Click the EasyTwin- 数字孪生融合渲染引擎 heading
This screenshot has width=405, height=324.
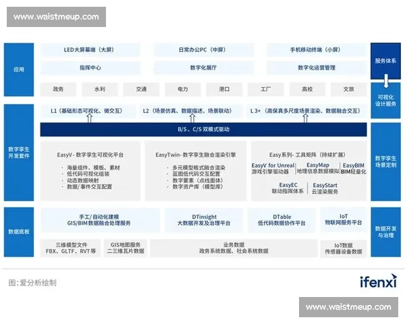pos(196,155)
